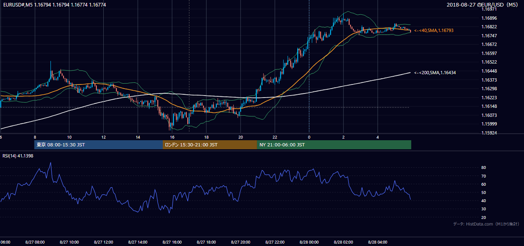Click hour label 14 under the price chart

pyautogui.click(x=138, y=137)
